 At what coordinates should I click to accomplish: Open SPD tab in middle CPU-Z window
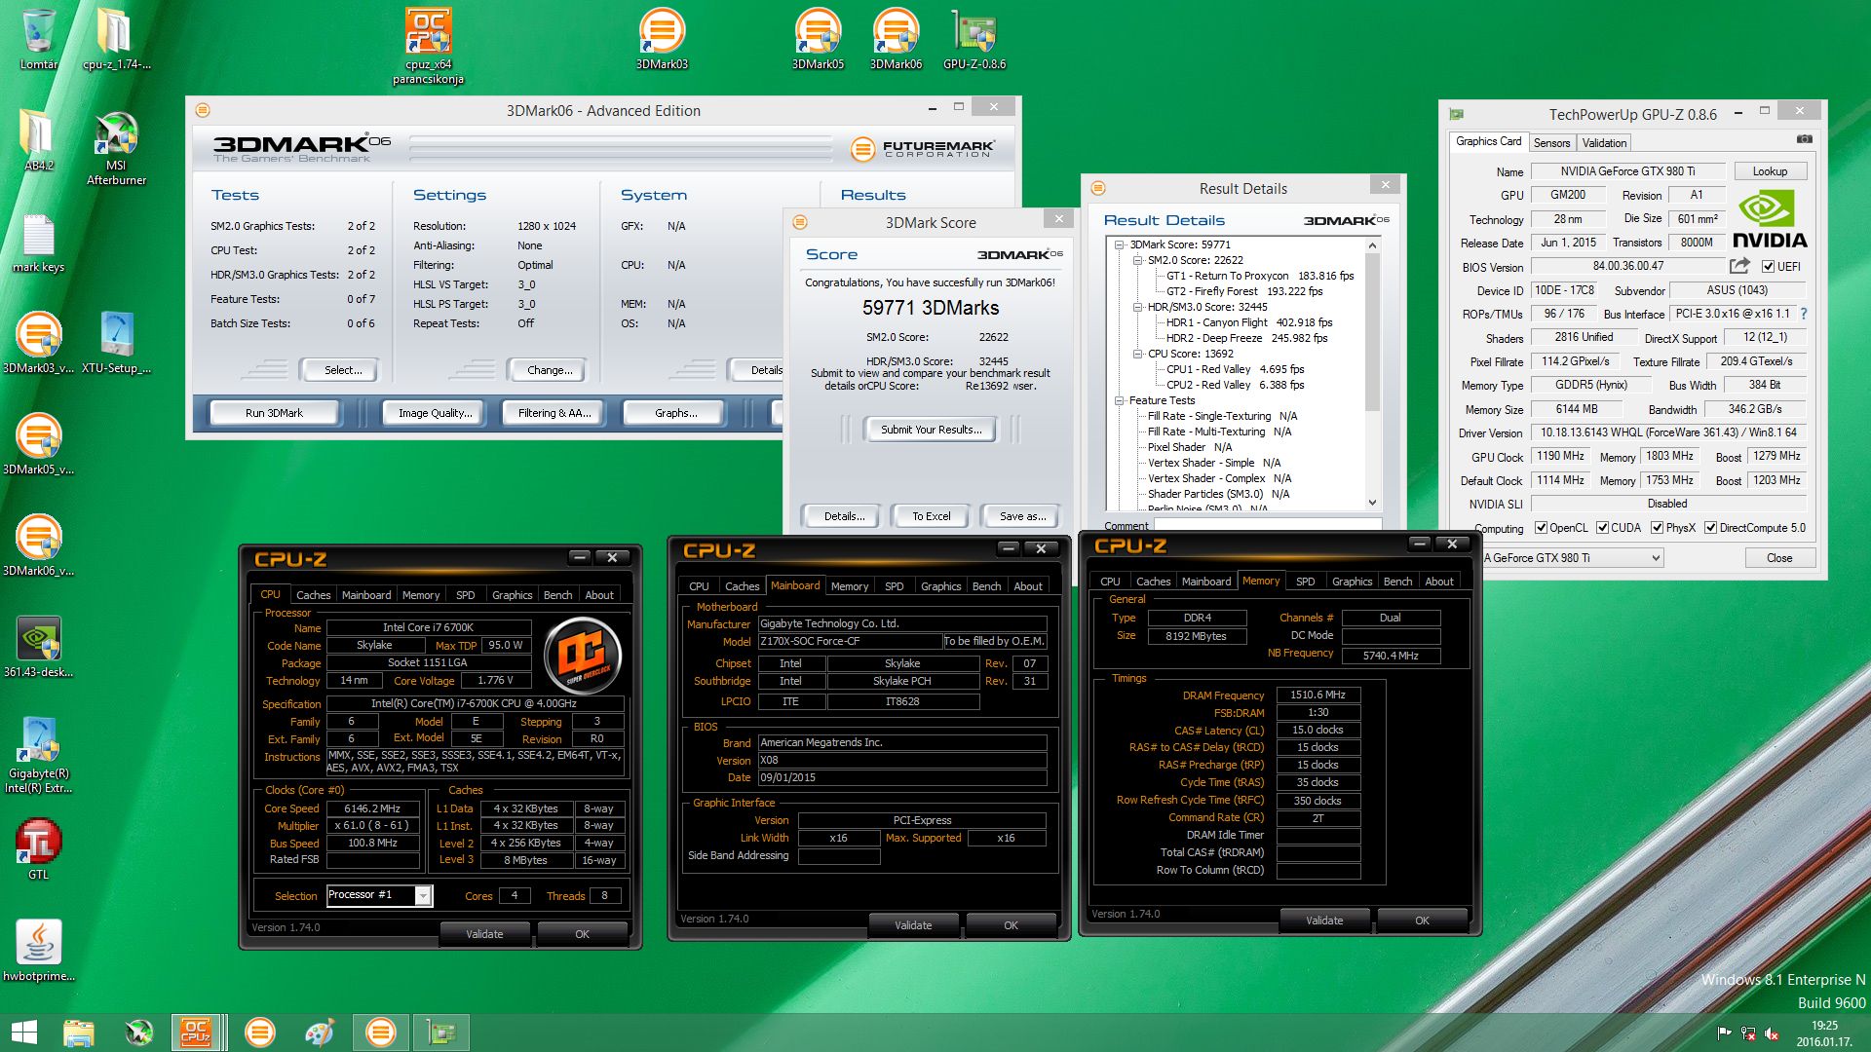pos(894,585)
